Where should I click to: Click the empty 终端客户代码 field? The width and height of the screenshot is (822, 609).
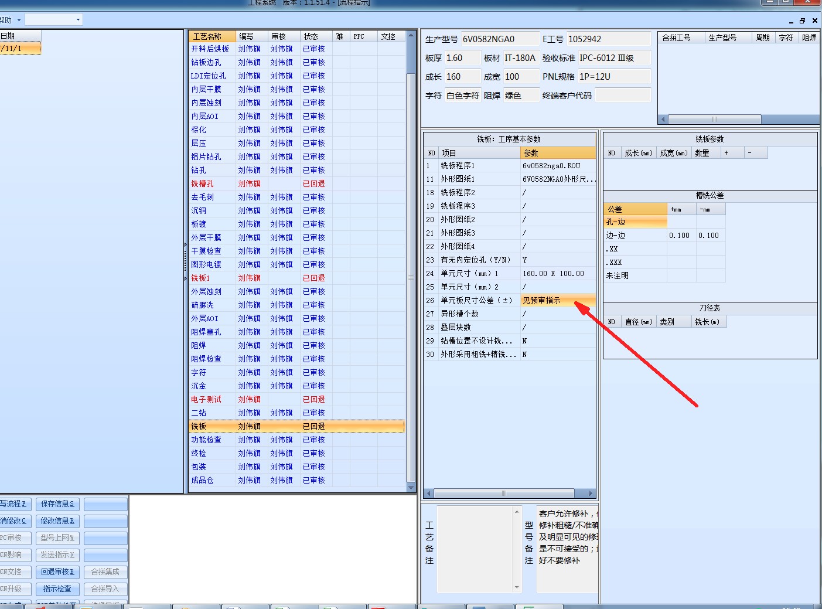pos(623,96)
